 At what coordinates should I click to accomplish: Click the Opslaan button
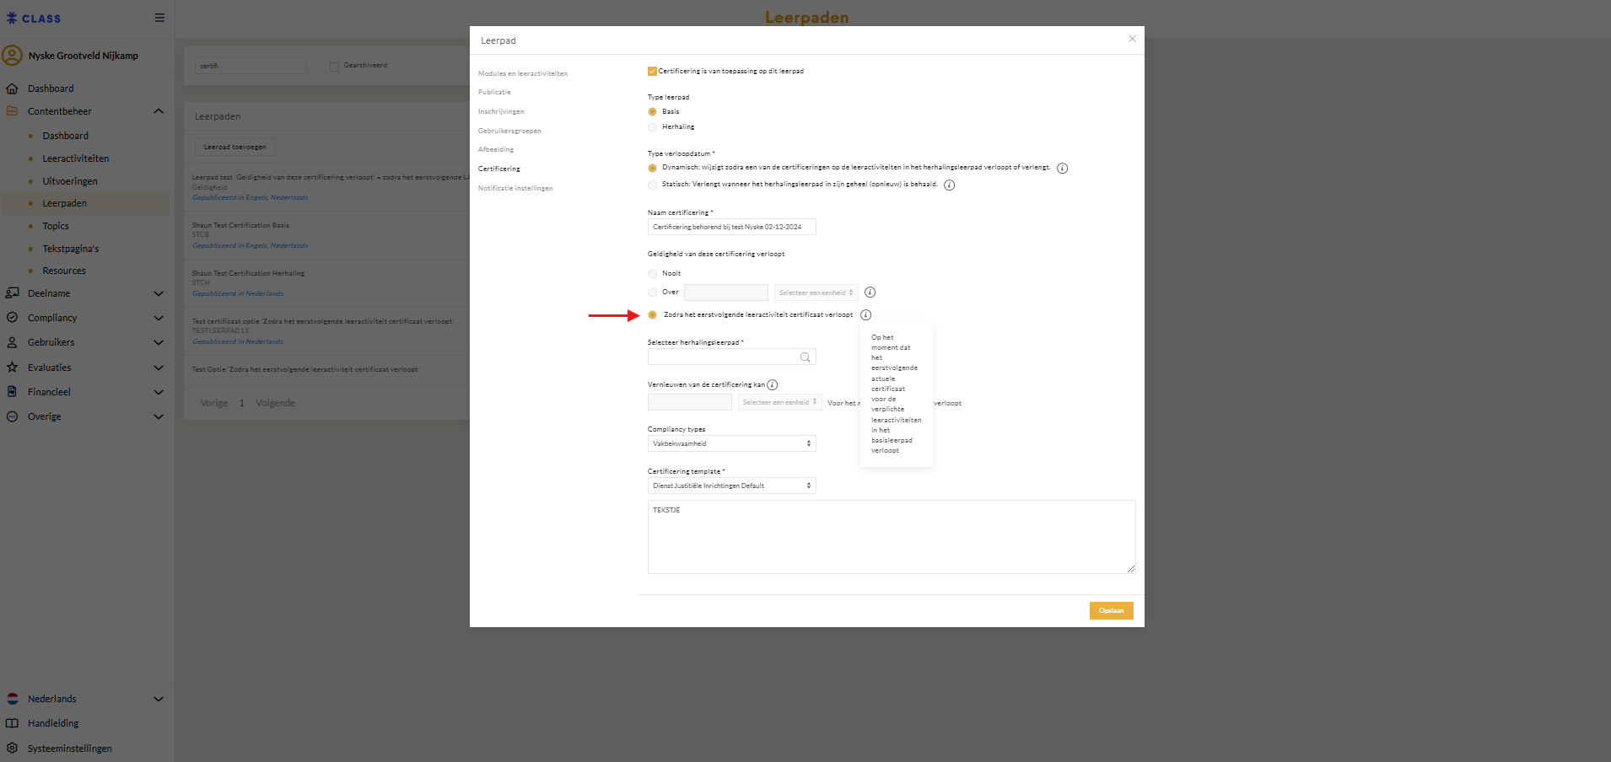(1111, 610)
